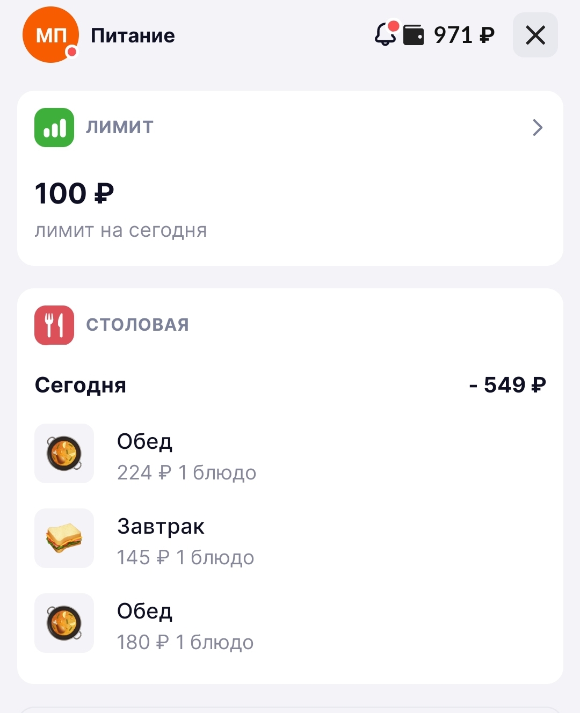This screenshot has height=713, width=580.
Task: Open the 100 ₽ daily limit amount
Action: click(x=74, y=193)
